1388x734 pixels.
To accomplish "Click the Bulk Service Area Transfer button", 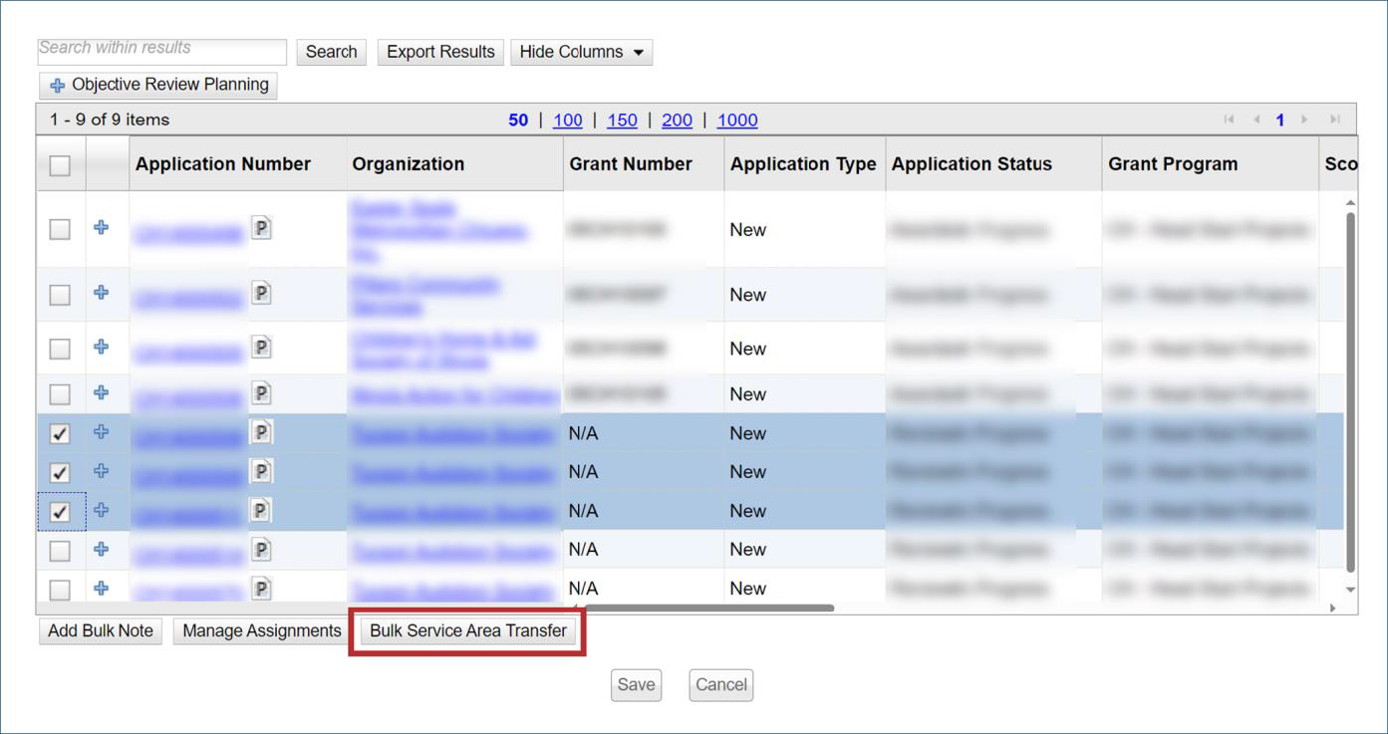I will (x=467, y=631).
